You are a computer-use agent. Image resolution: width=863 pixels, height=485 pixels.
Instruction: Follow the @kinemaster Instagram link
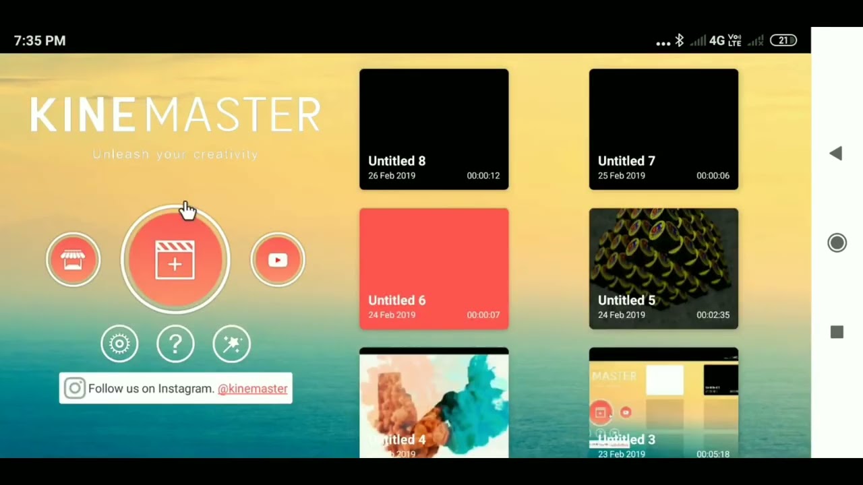click(253, 389)
